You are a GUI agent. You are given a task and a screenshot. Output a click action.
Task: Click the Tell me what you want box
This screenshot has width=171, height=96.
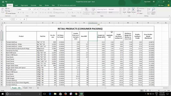[x=67, y=5]
